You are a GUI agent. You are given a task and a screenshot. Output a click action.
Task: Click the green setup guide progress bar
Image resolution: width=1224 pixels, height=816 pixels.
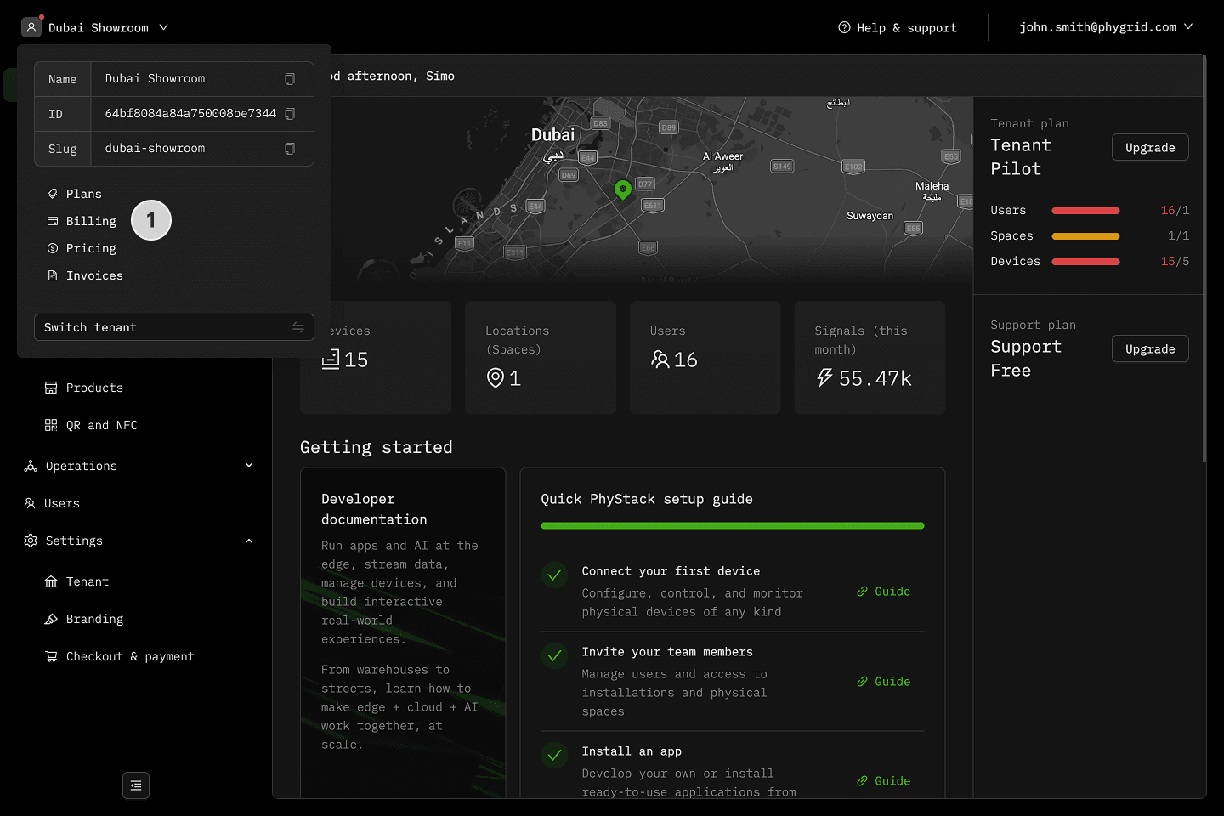732,526
